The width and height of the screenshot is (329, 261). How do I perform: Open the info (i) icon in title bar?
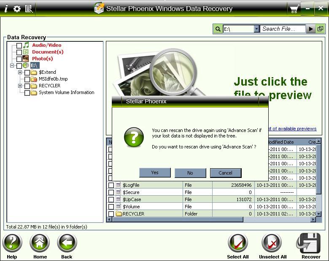click(6, 8)
